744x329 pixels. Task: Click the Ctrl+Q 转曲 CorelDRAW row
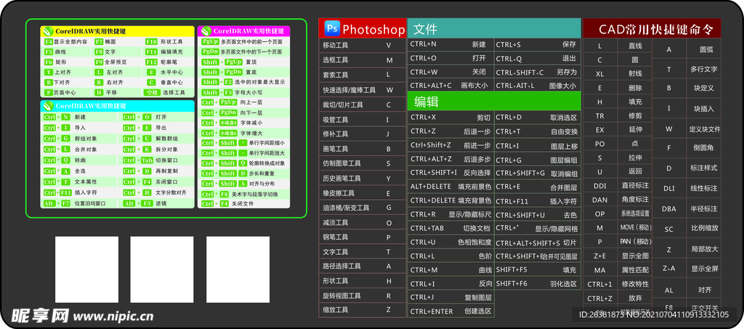78,161
